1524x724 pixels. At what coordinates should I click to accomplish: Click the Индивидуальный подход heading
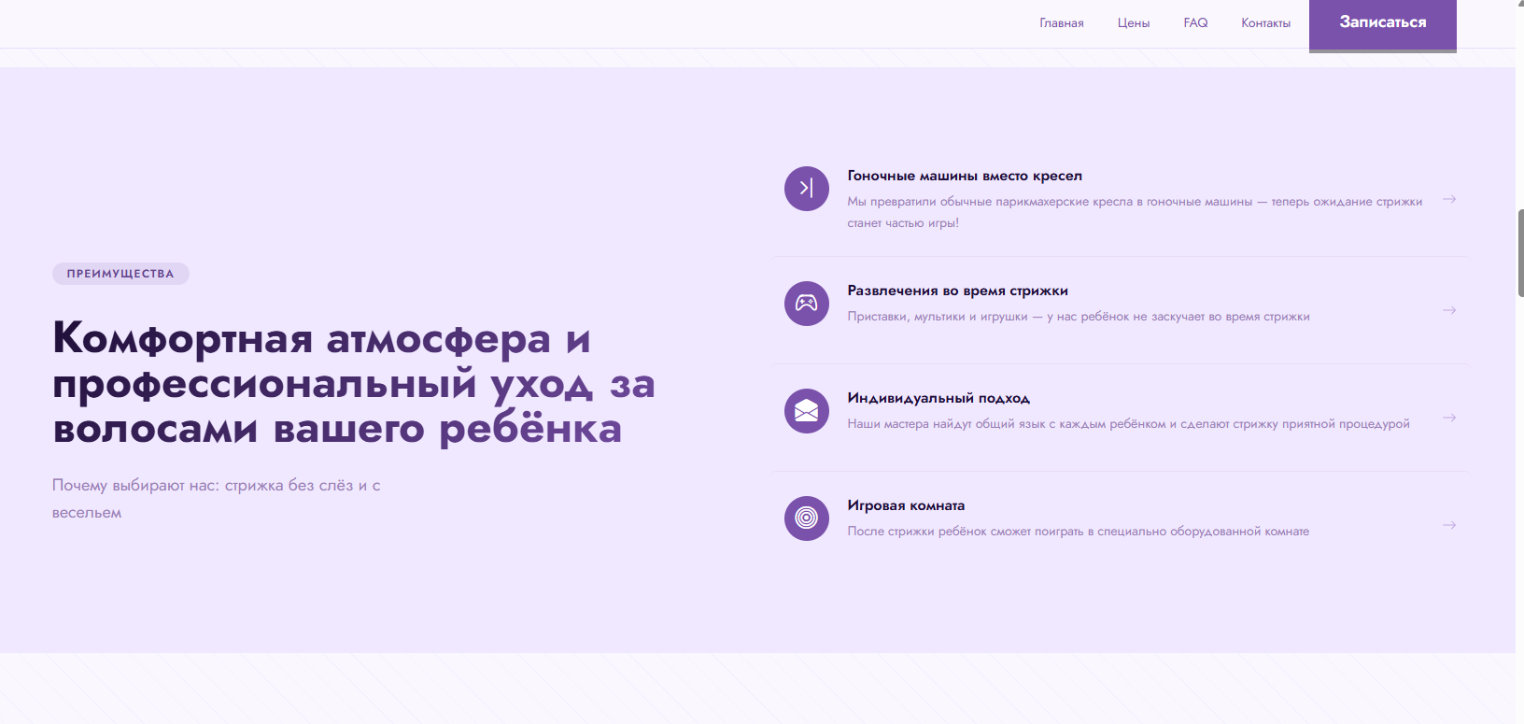tap(938, 398)
